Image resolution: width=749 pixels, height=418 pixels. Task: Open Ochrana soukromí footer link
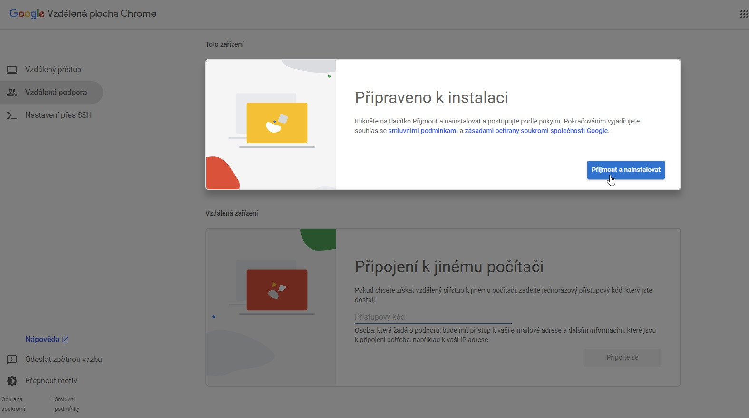(x=13, y=404)
